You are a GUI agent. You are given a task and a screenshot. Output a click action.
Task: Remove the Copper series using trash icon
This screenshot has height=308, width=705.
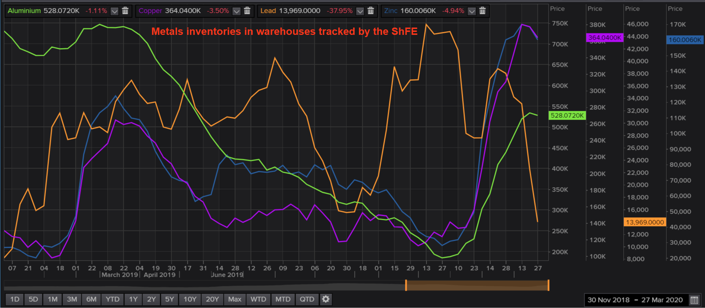click(x=247, y=11)
